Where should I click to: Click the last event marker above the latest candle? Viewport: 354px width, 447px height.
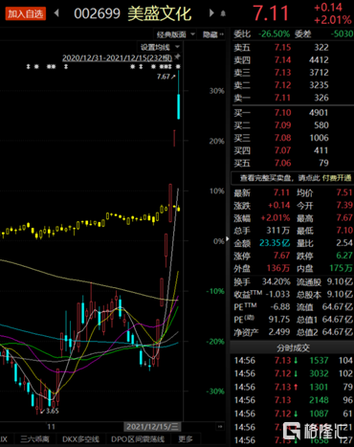click(x=178, y=67)
